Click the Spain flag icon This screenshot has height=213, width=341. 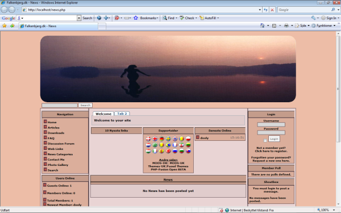tap(161, 151)
